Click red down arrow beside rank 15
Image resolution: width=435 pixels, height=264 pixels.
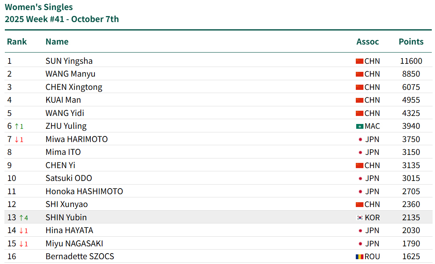click(x=21, y=244)
